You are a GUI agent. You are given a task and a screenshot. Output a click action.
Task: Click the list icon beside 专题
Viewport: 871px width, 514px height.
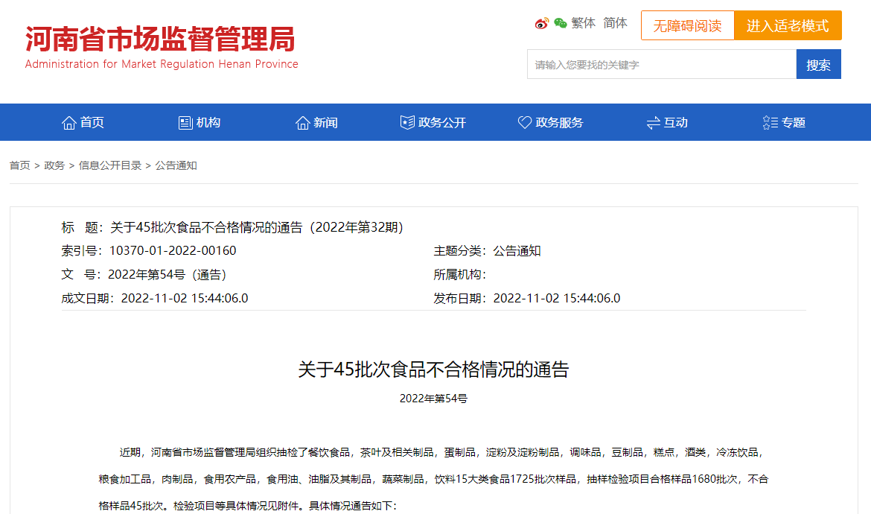pyautogui.click(x=770, y=123)
